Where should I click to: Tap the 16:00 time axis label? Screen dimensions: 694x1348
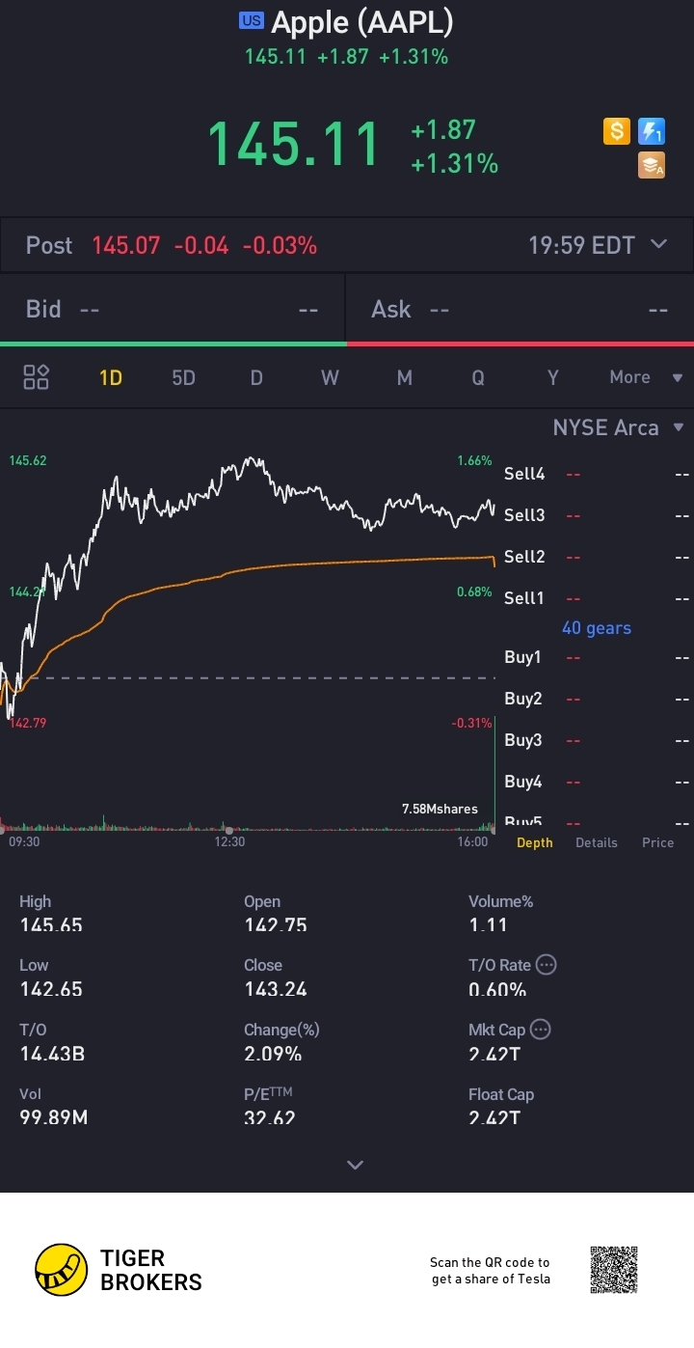click(473, 841)
